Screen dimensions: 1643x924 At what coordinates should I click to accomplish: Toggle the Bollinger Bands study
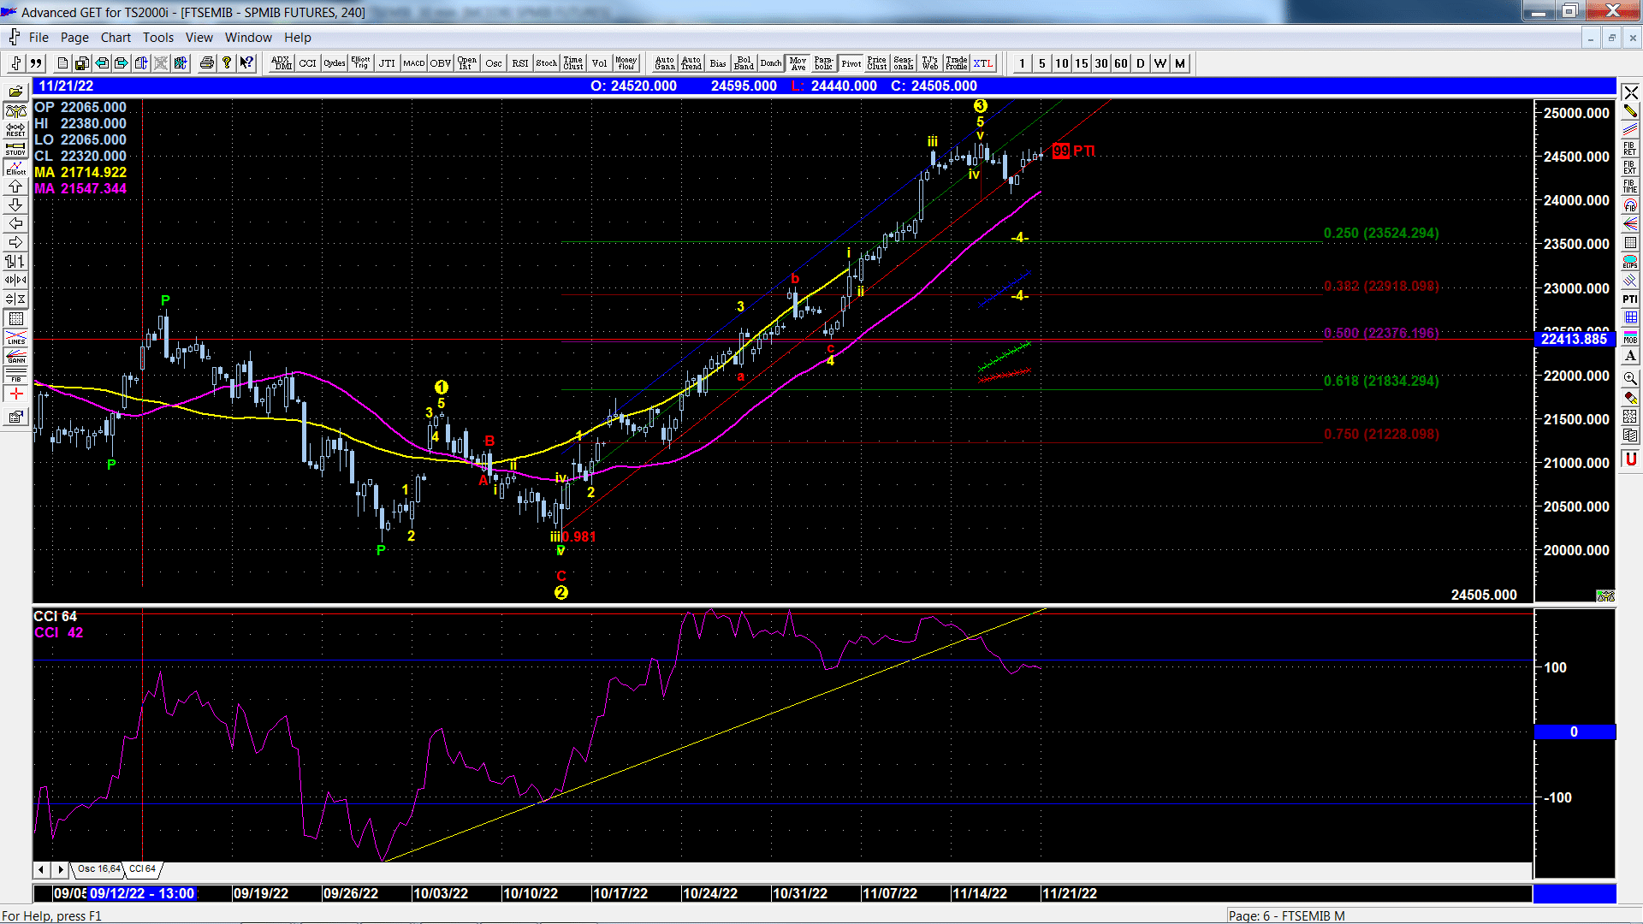coord(744,63)
